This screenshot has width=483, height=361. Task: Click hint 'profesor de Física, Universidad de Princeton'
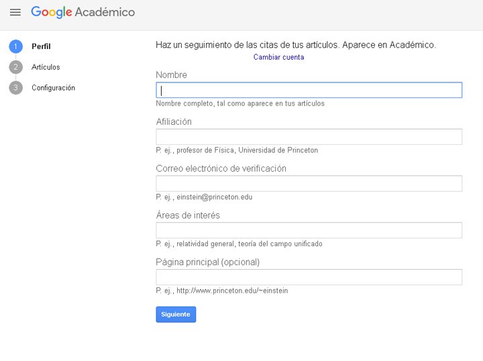point(248,150)
